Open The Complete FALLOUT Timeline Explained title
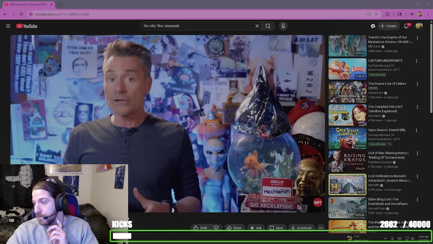 pos(385,109)
